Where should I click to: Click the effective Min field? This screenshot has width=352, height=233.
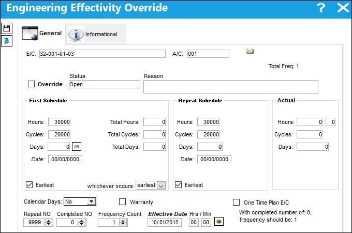click(206, 222)
